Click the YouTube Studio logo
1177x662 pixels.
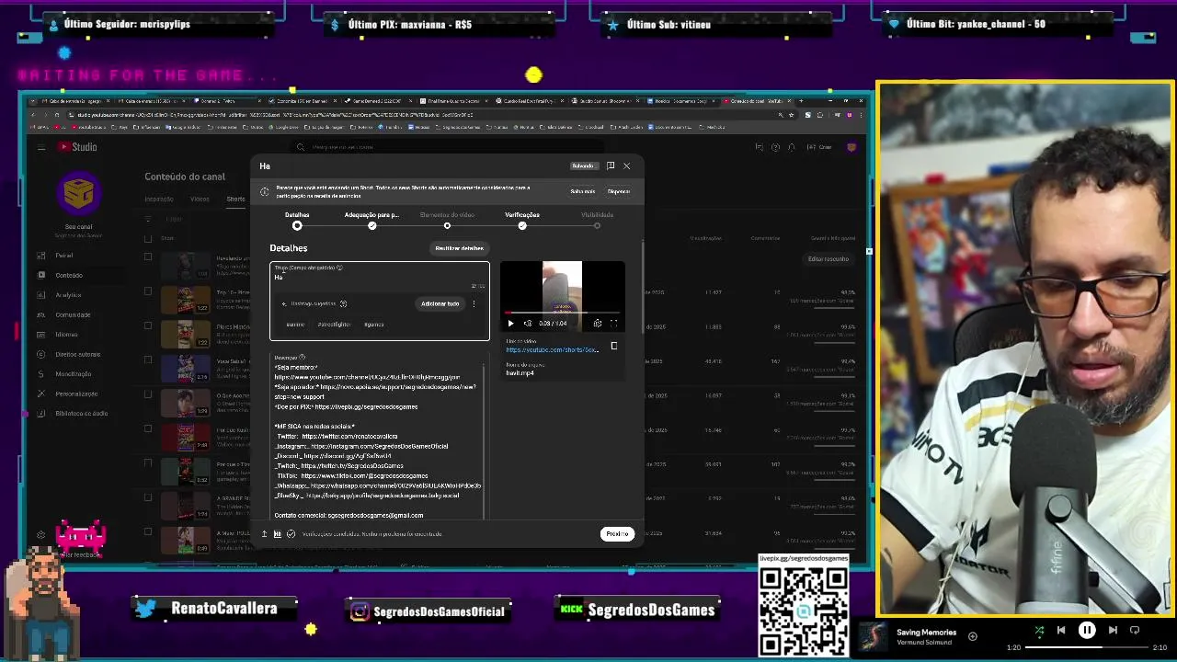point(77,147)
